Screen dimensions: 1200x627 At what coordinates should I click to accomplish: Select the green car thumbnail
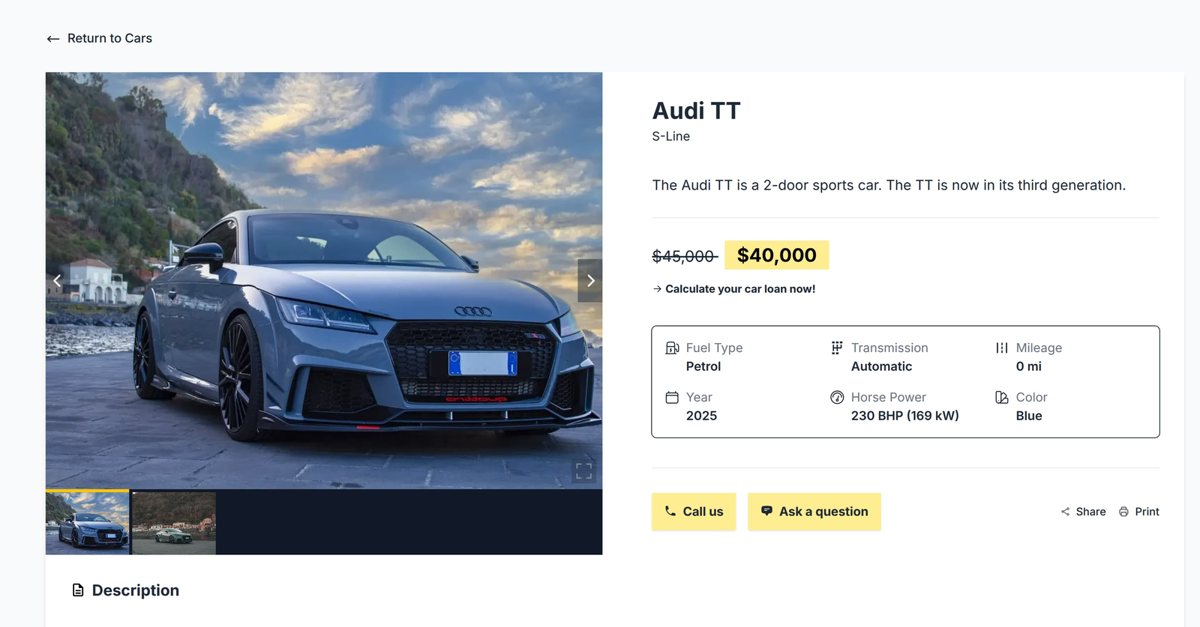pos(174,523)
